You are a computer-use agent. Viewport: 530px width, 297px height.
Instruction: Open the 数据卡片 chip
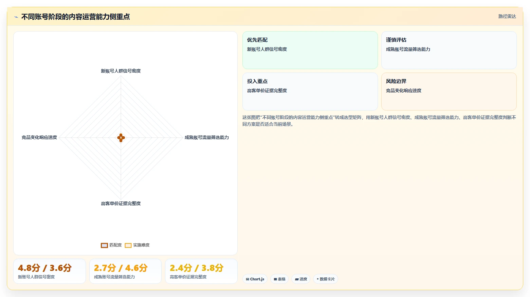click(x=325, y=279)
